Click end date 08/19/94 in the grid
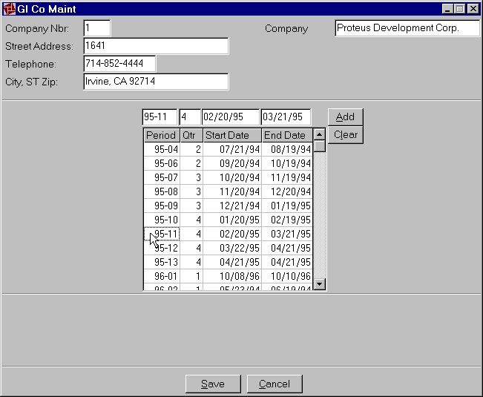 (287, 149)
